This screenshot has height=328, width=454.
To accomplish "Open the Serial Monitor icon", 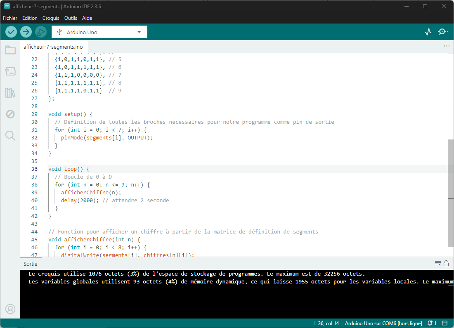I will [443, 32].
